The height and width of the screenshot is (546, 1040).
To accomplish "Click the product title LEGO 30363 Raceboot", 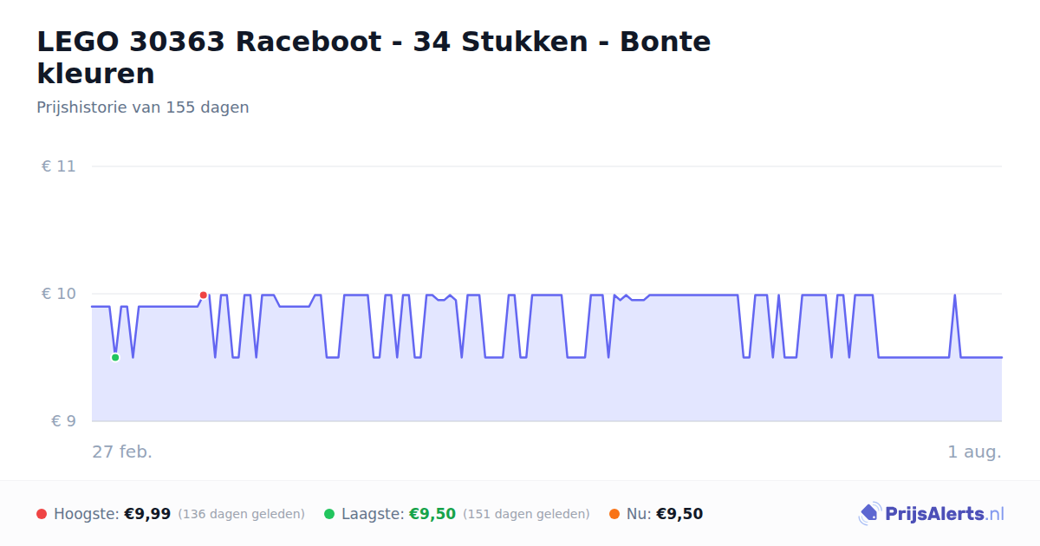I will click(374, 57).
